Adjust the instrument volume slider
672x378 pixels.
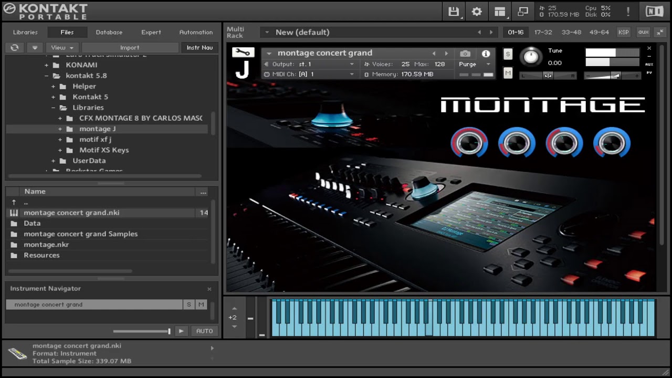click(613, 76)
